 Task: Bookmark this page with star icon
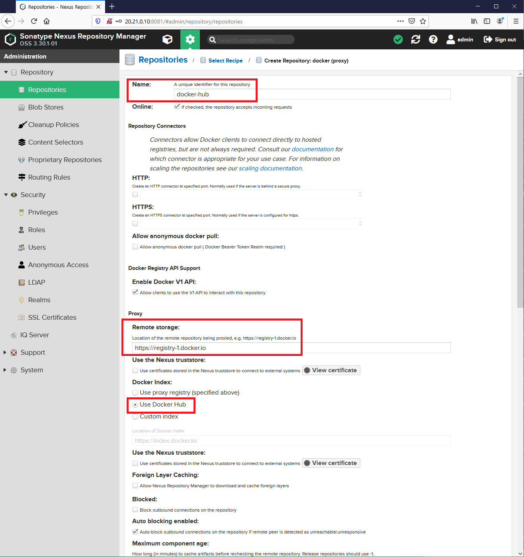(423, 21)
